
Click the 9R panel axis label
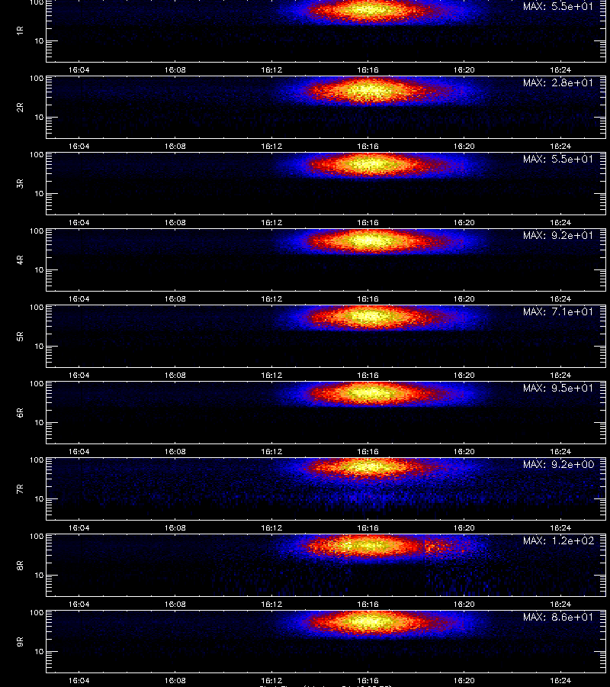tap(20, 641)
